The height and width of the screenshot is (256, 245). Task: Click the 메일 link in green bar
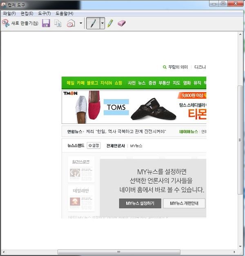click(x=71, y=83)
